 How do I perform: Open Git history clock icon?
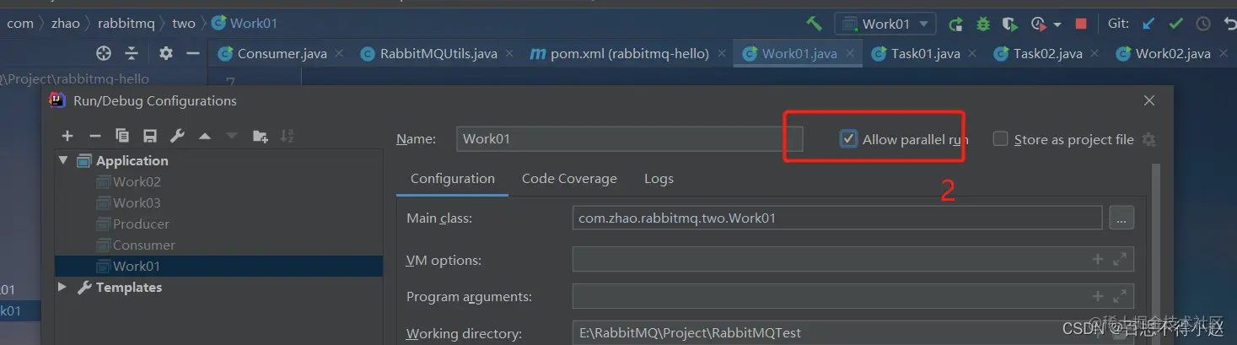[x=1203, y=24]
